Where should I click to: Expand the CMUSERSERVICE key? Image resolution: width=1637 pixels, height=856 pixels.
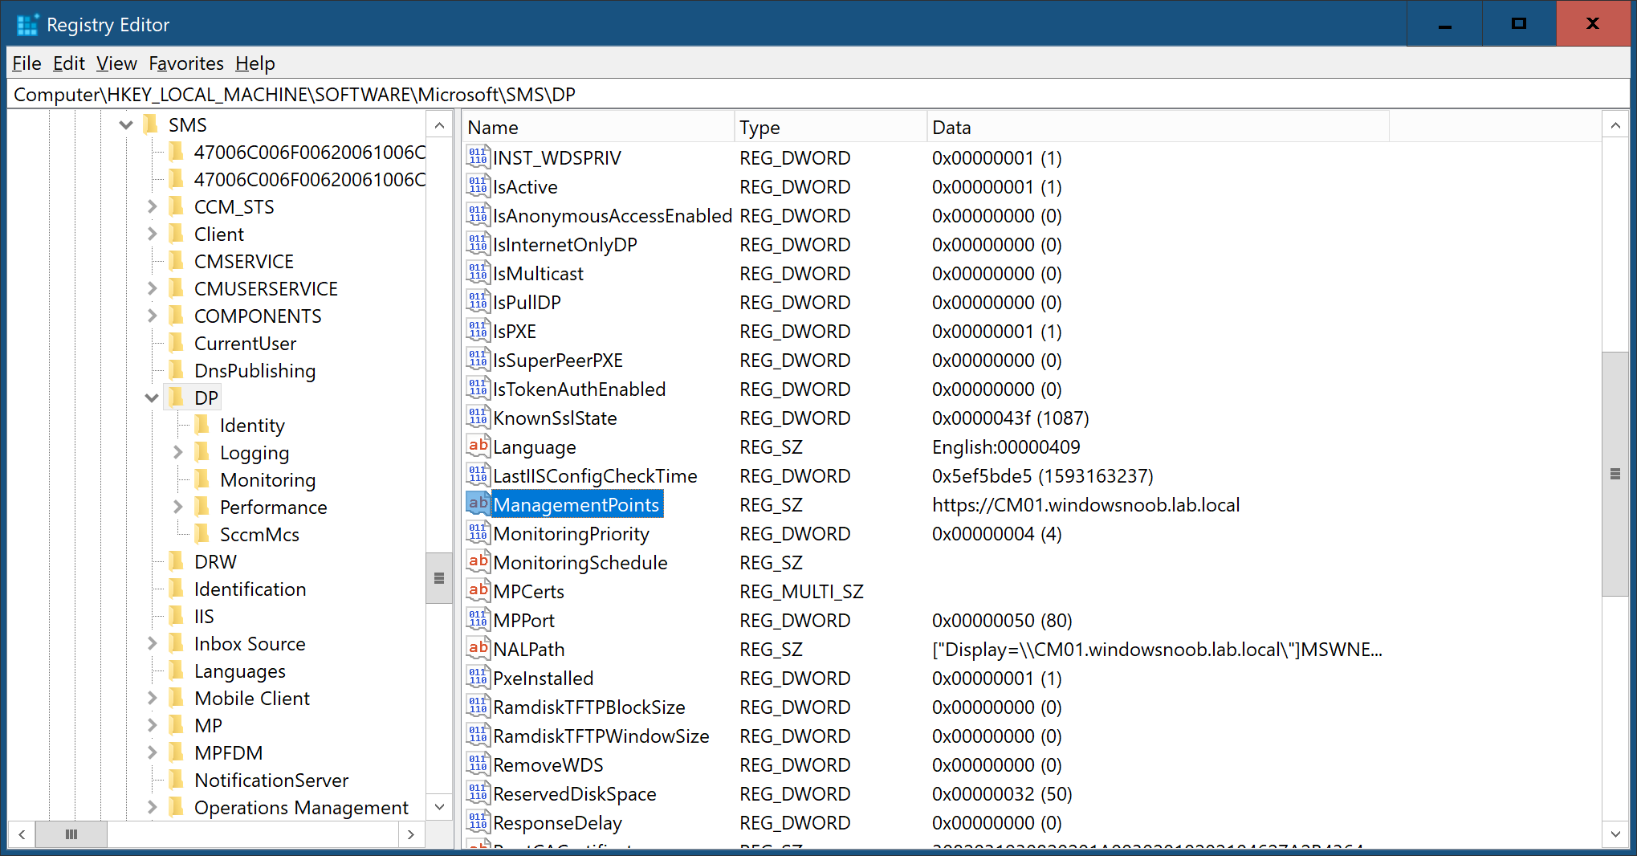pyautogui.click(x=152, y=289)
